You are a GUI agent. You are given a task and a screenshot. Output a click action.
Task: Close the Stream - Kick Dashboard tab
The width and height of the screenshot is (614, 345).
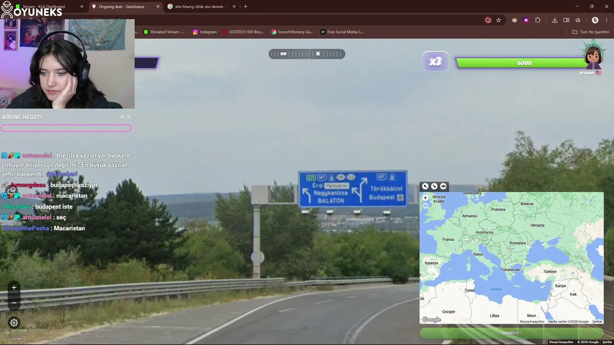pyautogui.click(x=82, y=7)
